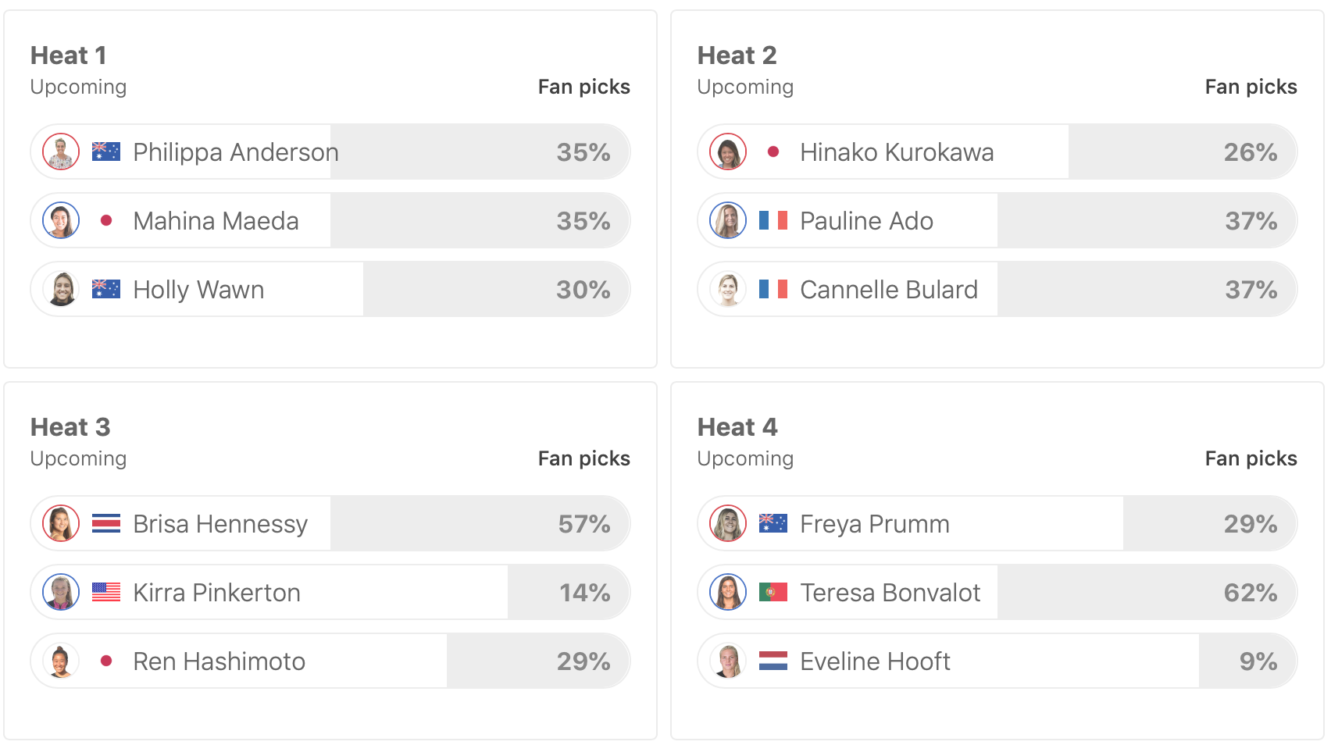Screen dimensions: 1331x745
Task: Select Mahina Maeda as fan pick
Action: coord(216,221)
